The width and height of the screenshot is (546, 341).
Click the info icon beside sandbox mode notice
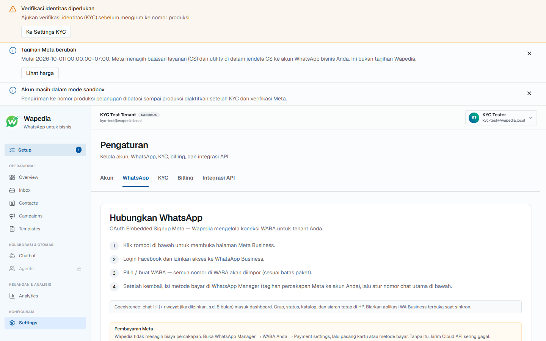point(13,90)
